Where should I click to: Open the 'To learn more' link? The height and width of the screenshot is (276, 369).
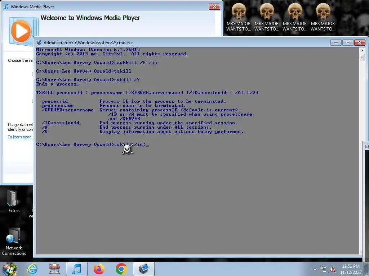point(20,137)
